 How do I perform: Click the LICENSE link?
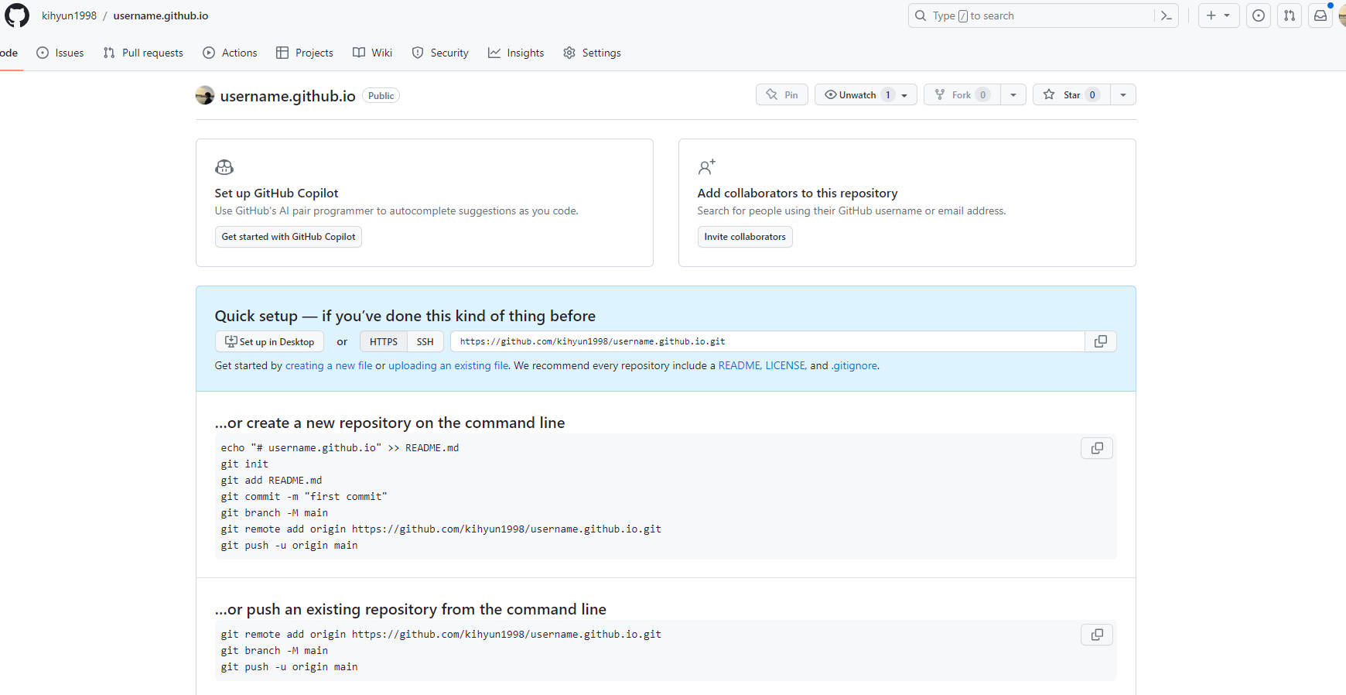[785, 365]
